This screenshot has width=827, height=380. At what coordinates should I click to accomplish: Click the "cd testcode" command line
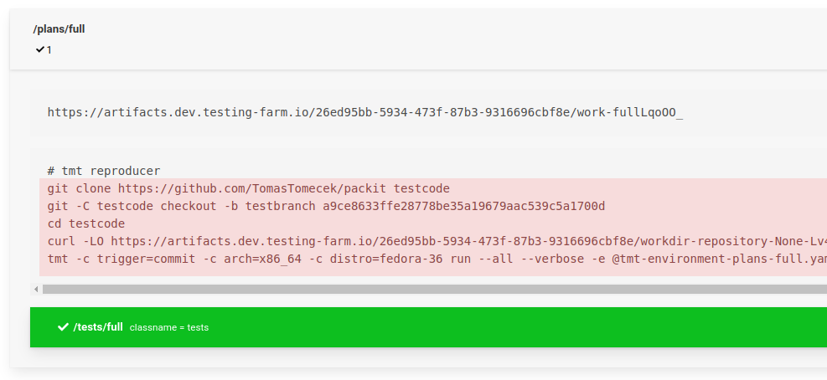(85, 223)
